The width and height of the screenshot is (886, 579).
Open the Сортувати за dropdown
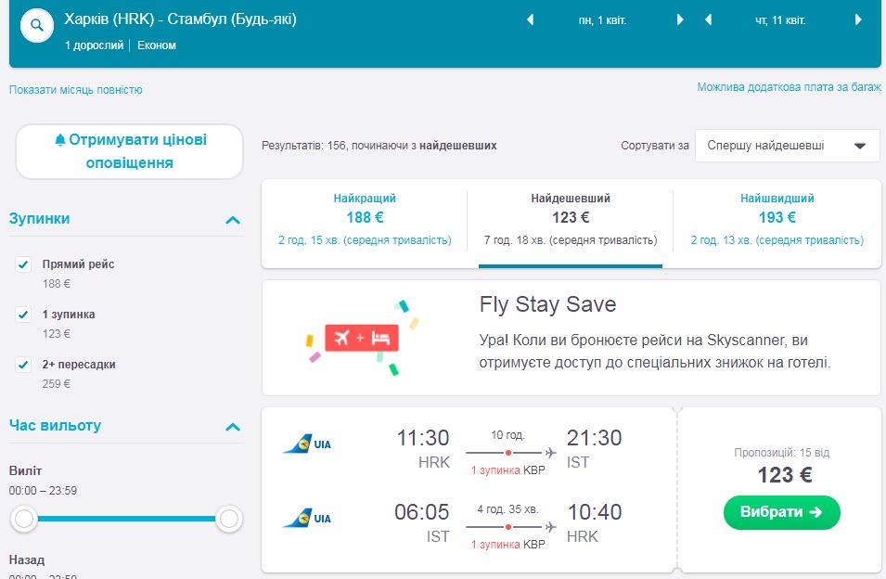787,146
